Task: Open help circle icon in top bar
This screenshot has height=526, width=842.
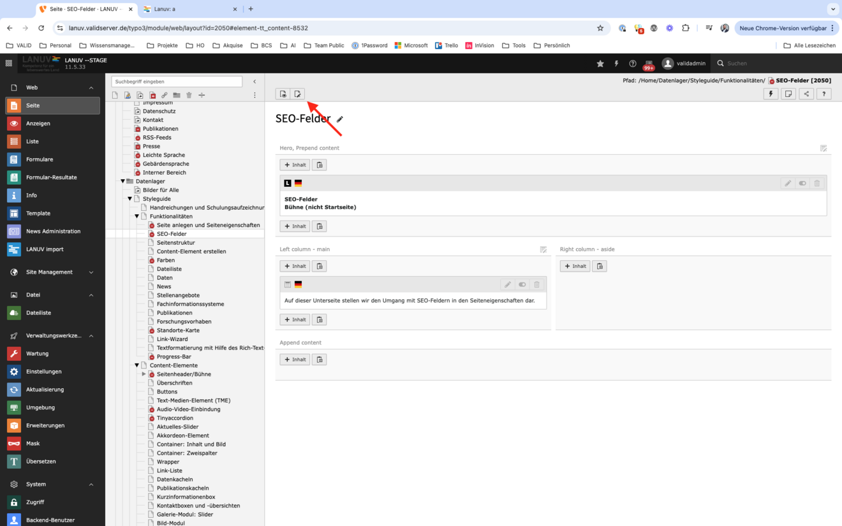Action: [633, 64]
